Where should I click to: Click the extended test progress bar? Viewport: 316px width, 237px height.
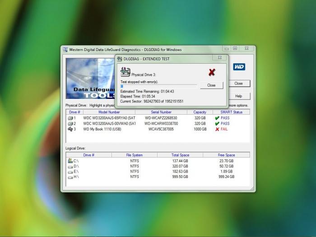click(x=158, y=86)
